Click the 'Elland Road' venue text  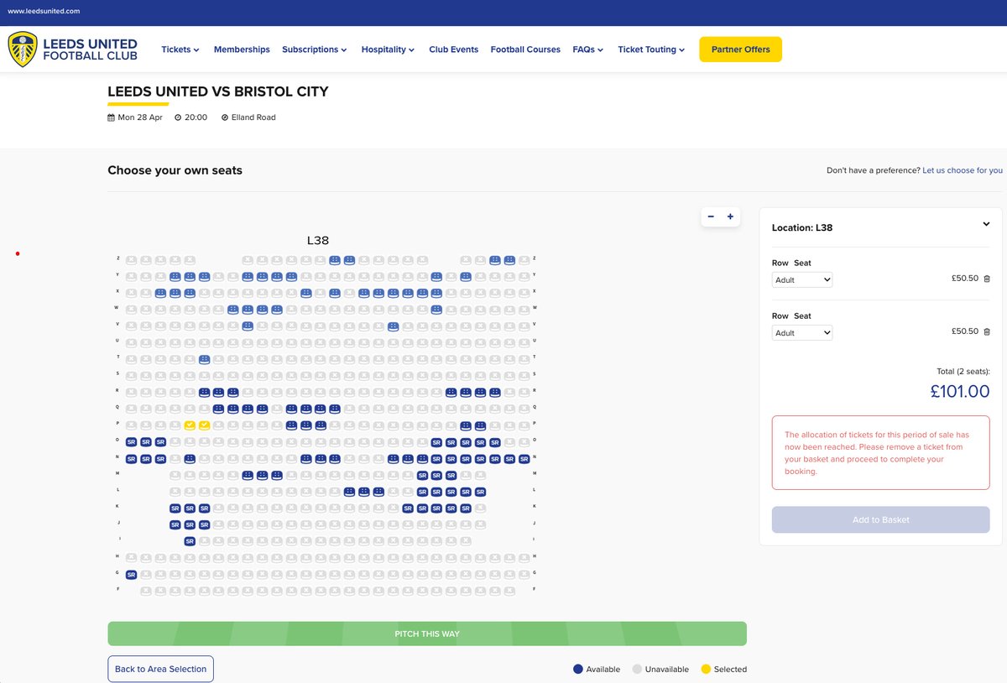click(254, 117)
